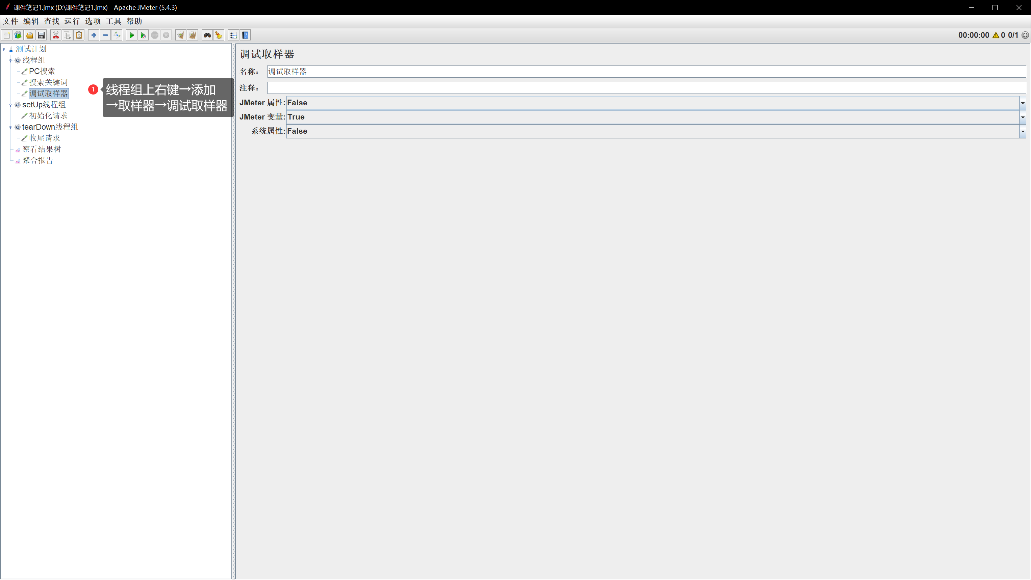Image resolution: width=1031 pixels, height=580 pixels.
Task: Open the 选项 menu
Action: pos(93,21)
